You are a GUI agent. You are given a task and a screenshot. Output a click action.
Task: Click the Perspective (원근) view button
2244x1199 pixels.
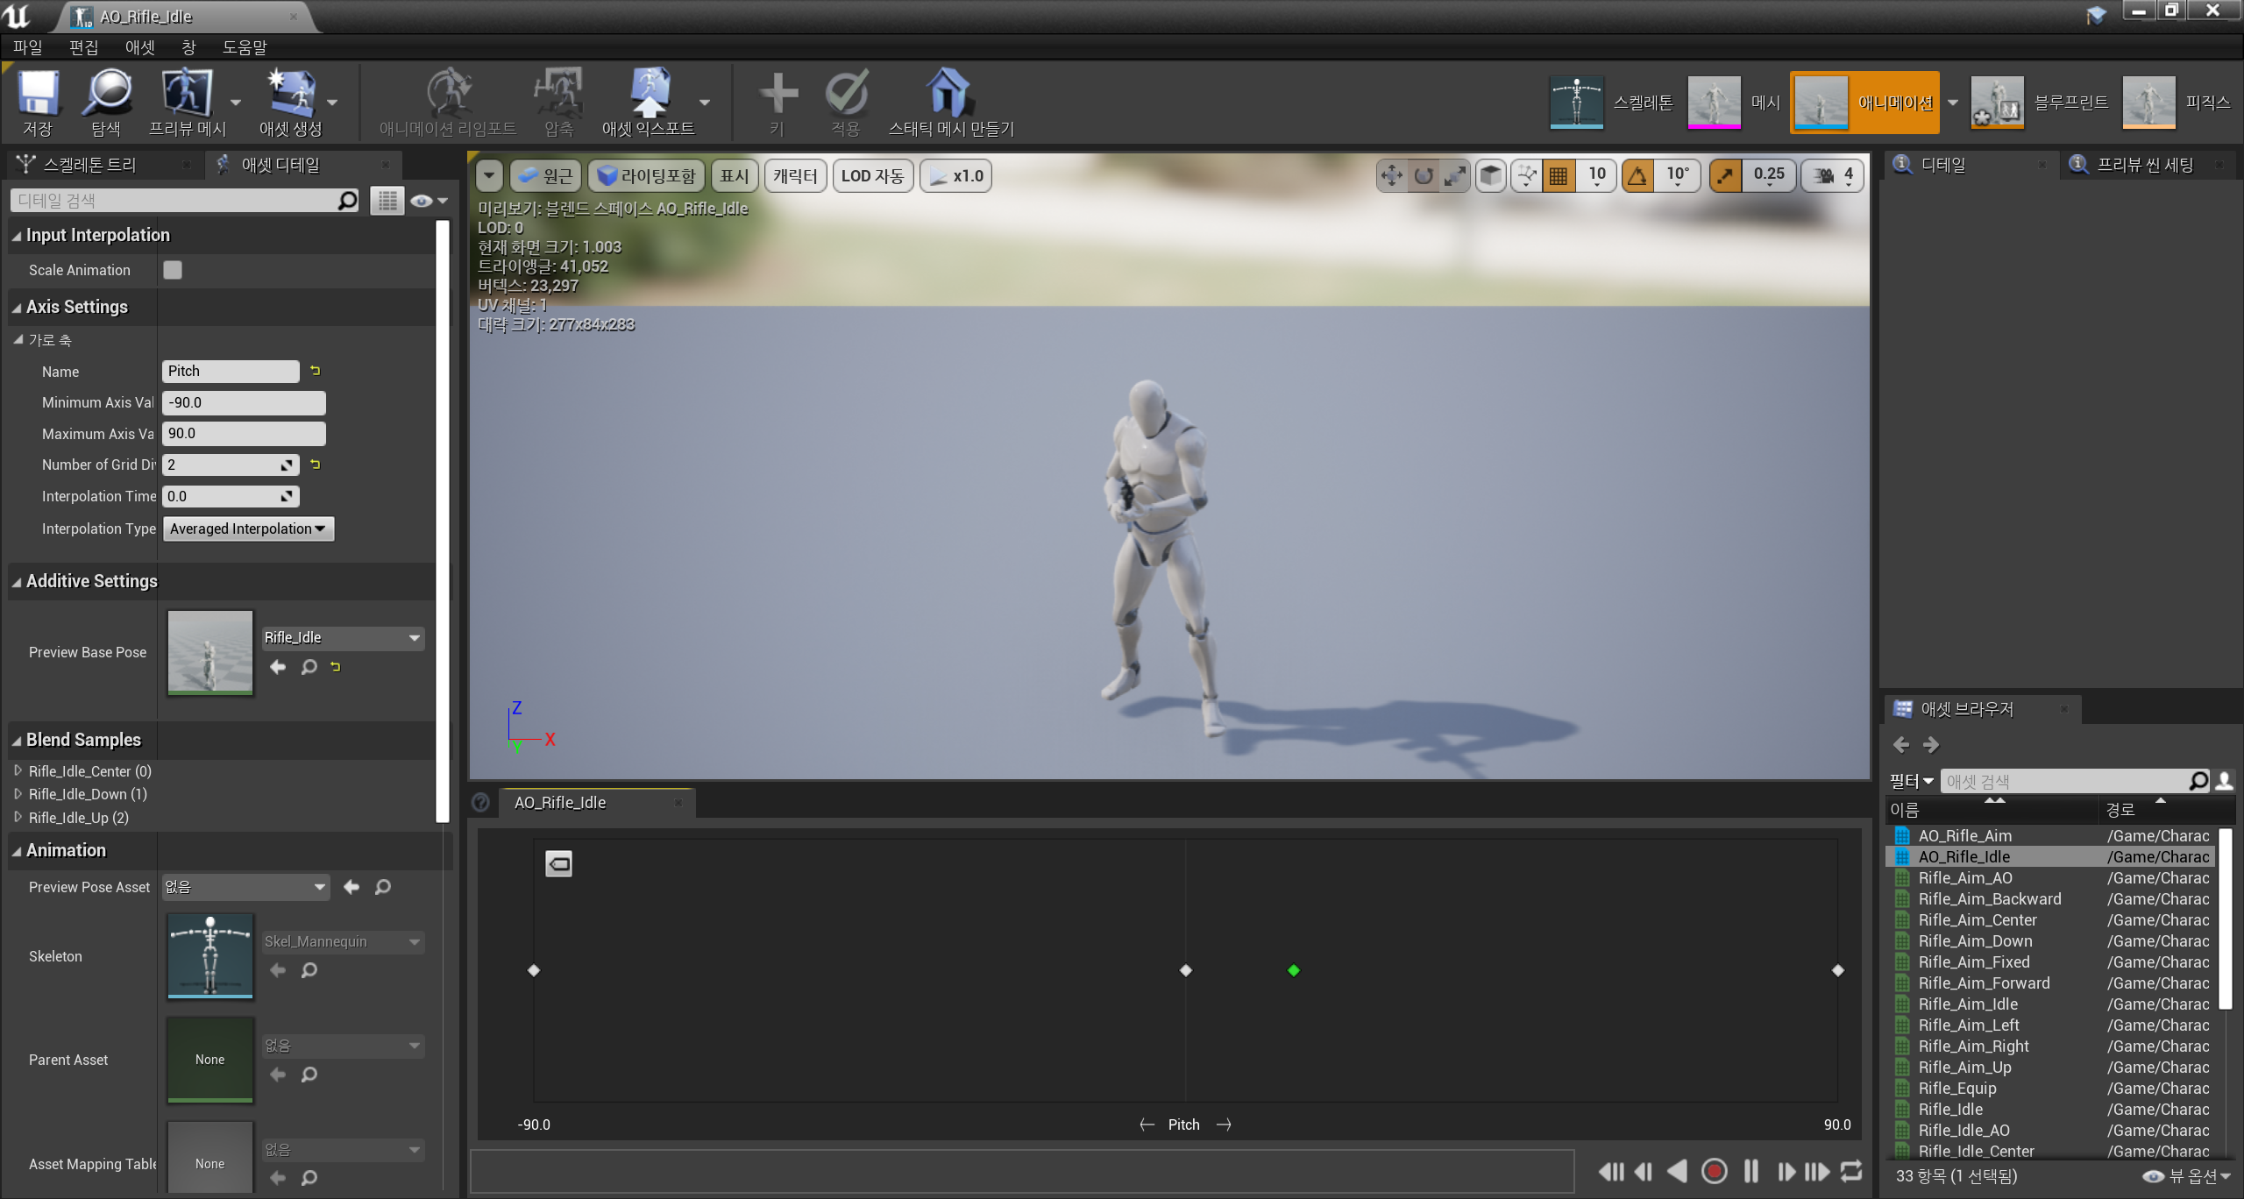(545, 175)
